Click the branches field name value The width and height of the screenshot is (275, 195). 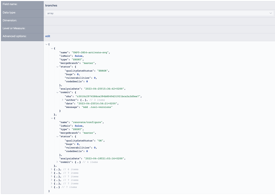point(51,5)
